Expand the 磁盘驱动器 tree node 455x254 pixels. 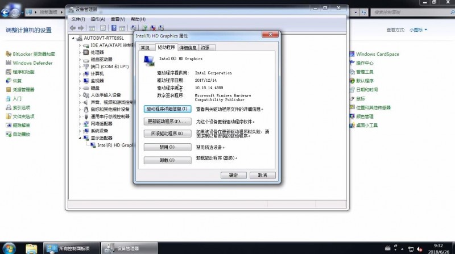coord(80,60)
